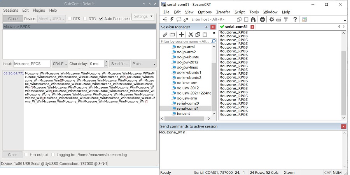Open the Transfer menu in SecureCRT

(223, 12)
